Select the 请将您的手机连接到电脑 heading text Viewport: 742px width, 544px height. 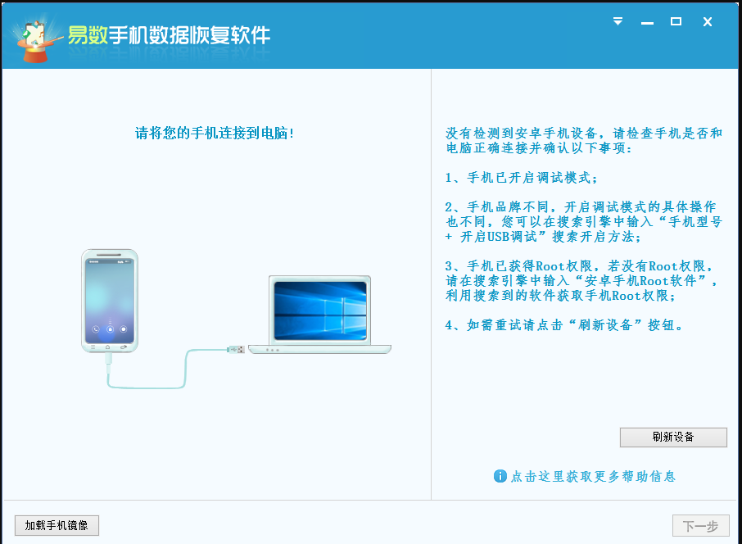[x=215, y=133]
